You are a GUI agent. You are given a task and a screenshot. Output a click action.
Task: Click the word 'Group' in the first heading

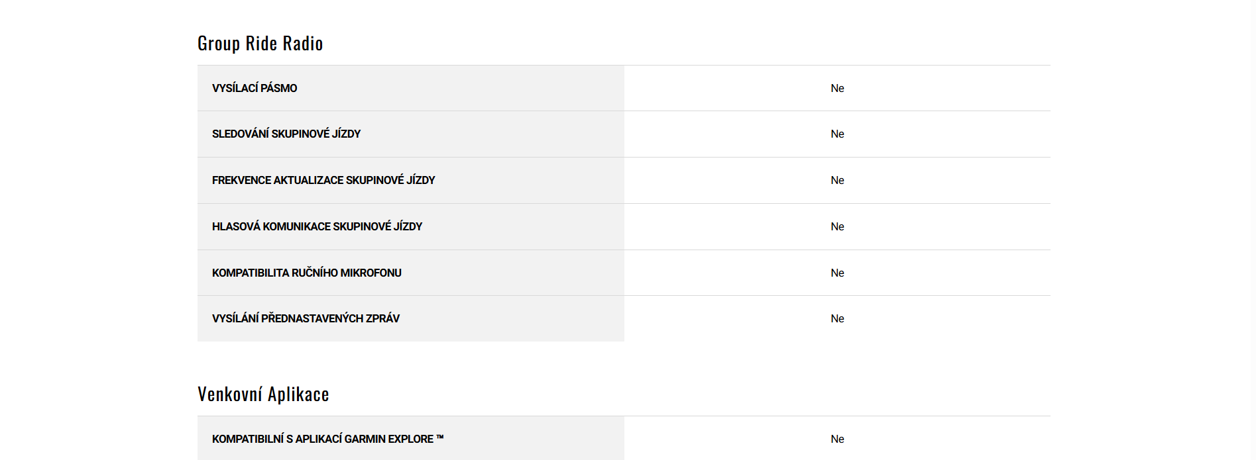[219, 44]
